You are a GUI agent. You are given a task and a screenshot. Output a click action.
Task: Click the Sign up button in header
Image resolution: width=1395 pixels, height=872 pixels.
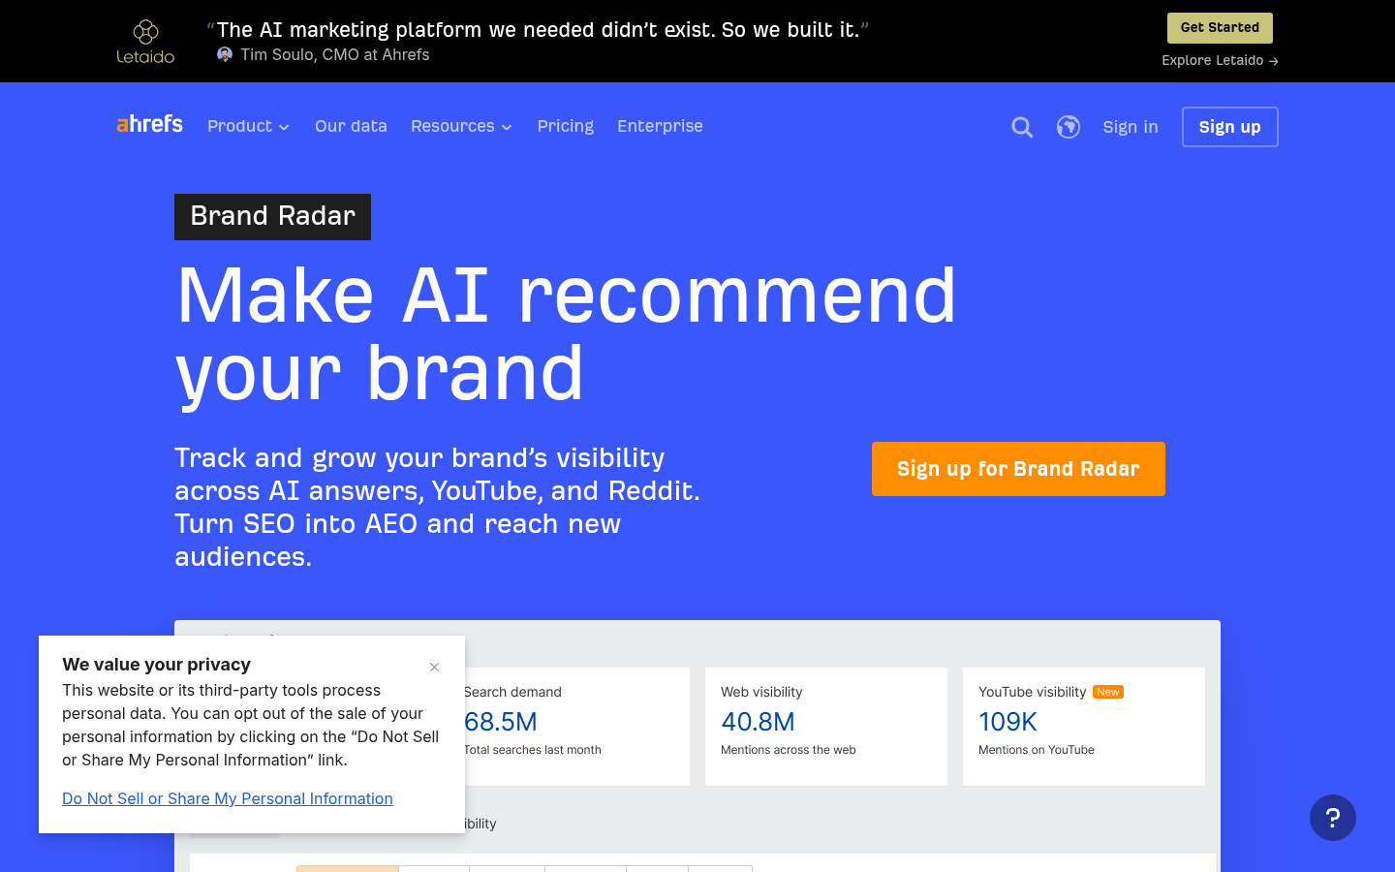pyautogui.click(x=1230, y=127)
